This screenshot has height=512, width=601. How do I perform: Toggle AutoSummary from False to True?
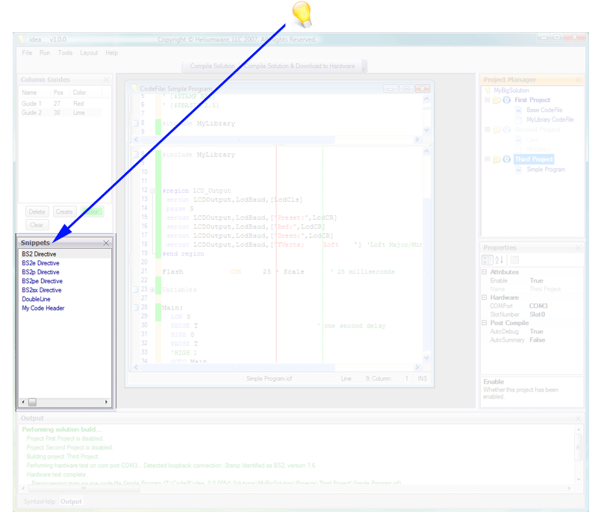(x=538, y=340)
